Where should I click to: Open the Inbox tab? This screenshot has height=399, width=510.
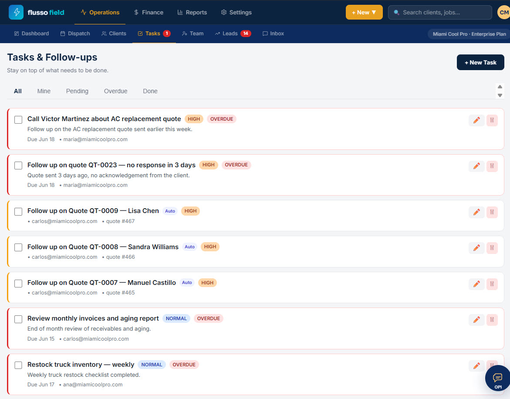point(273,34)
